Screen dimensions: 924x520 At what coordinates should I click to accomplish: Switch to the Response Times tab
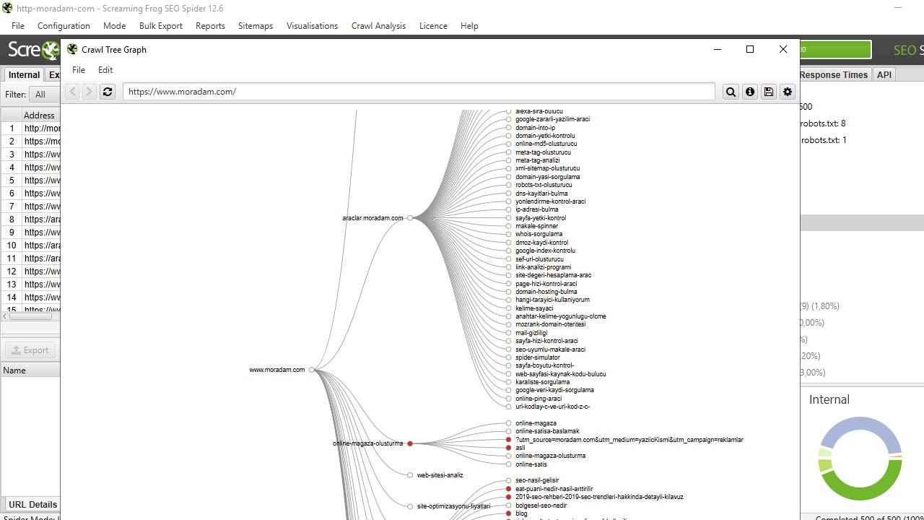pos(834,74)
